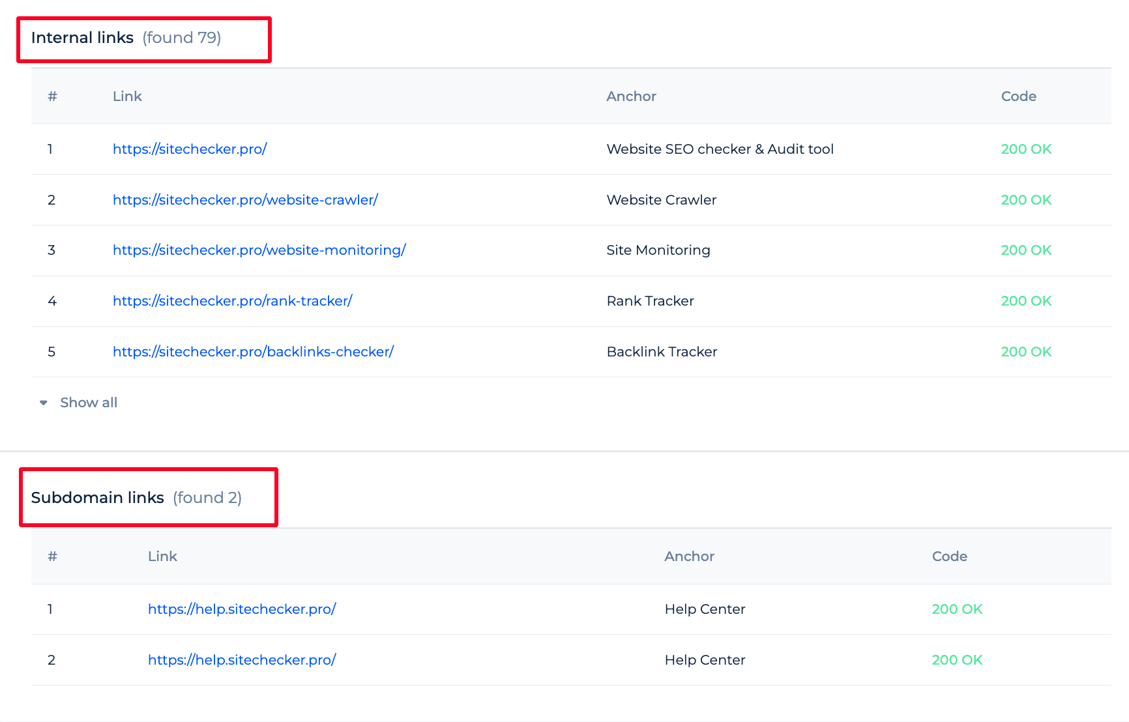Click the (found 79) count text
The height and width of the screenshot is (722, 1129).
[x=182, y=38]
